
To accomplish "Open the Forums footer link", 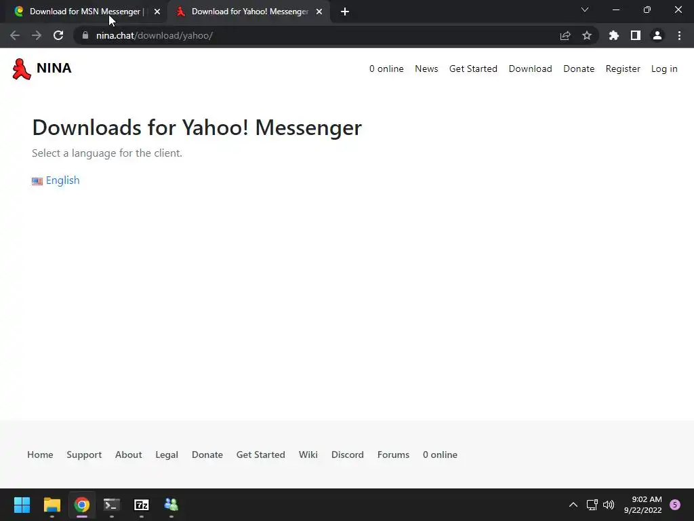I will click(x=393, y=455).
